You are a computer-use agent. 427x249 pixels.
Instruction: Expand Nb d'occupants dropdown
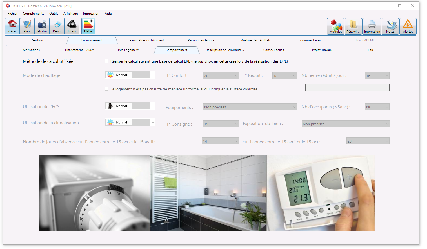377,107
